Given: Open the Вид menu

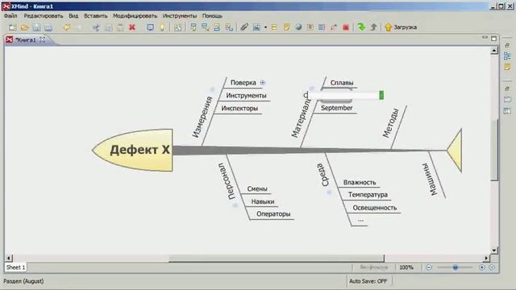Looking at the screenshot, I should [73, 15].
